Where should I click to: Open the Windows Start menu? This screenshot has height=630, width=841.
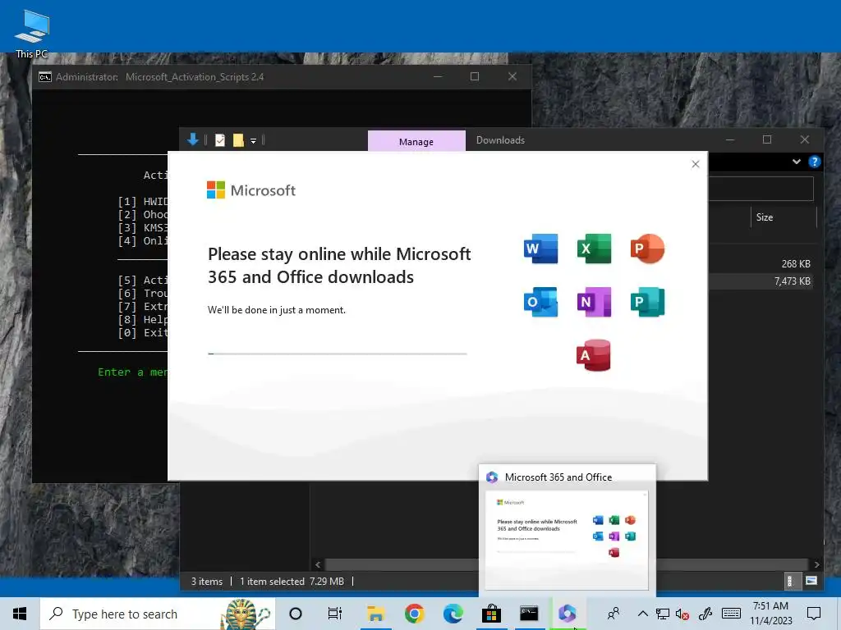coord(20,614)
